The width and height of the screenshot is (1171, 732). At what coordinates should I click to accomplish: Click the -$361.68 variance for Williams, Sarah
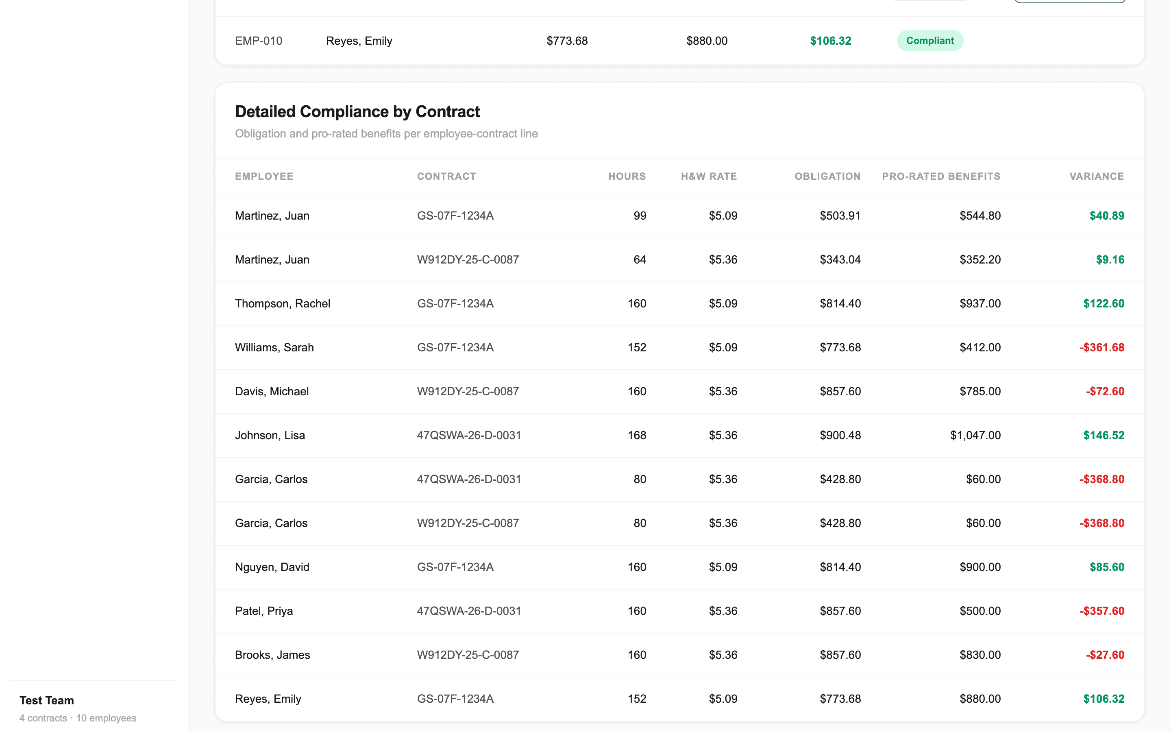pos(1102,348)
